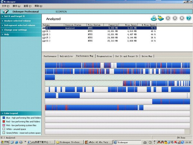Select the Performance Map tab
This screenshot has height=145, width=193.
85,56
